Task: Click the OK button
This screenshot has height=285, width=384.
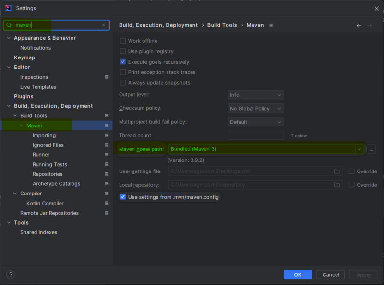Action: pyautogui.click(x=298, y=274)
